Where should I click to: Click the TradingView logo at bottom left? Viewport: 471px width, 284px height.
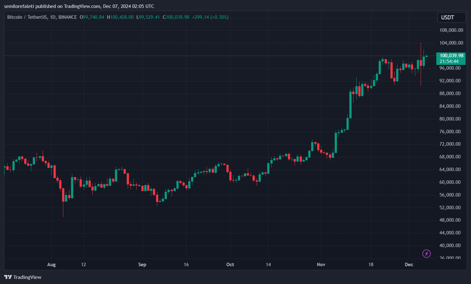coord(23,277)
